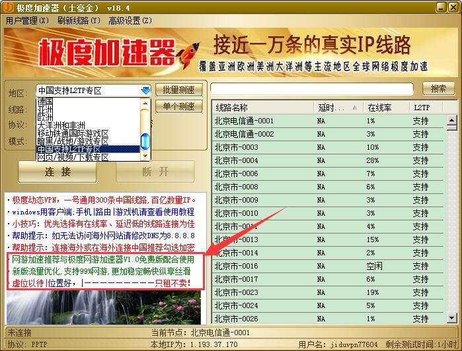
Task: Sort by 在线率 column header
Action: (x=386, y=108)
